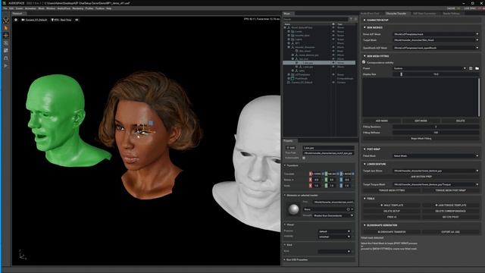Activate the Rotate gizmo tool

(x=6, y=43)
